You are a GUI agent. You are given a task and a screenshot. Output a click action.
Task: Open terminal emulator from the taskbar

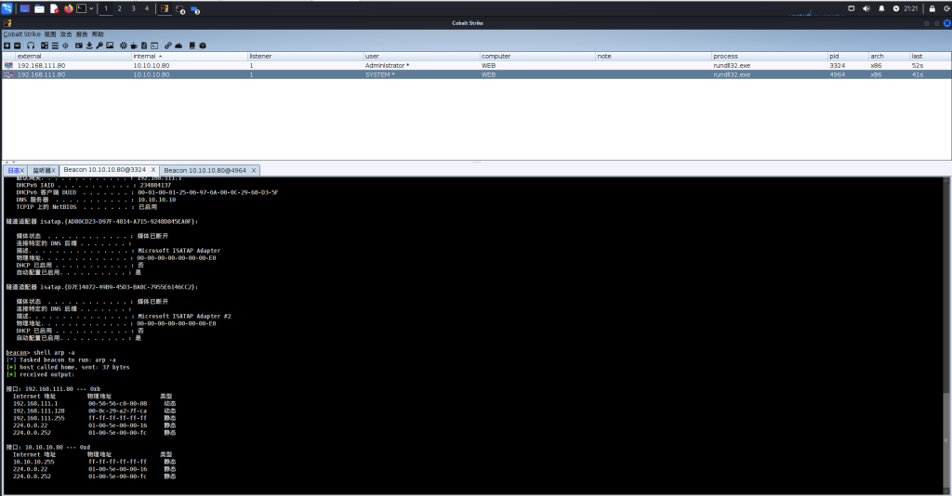pyautogui.click(x=82, y=8)
